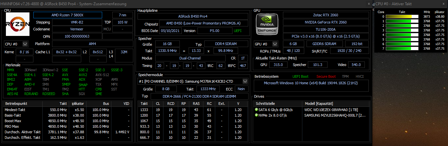Select the WDC WD10EZEX-08WN4A0 drive row

click(x=312, y=110)
